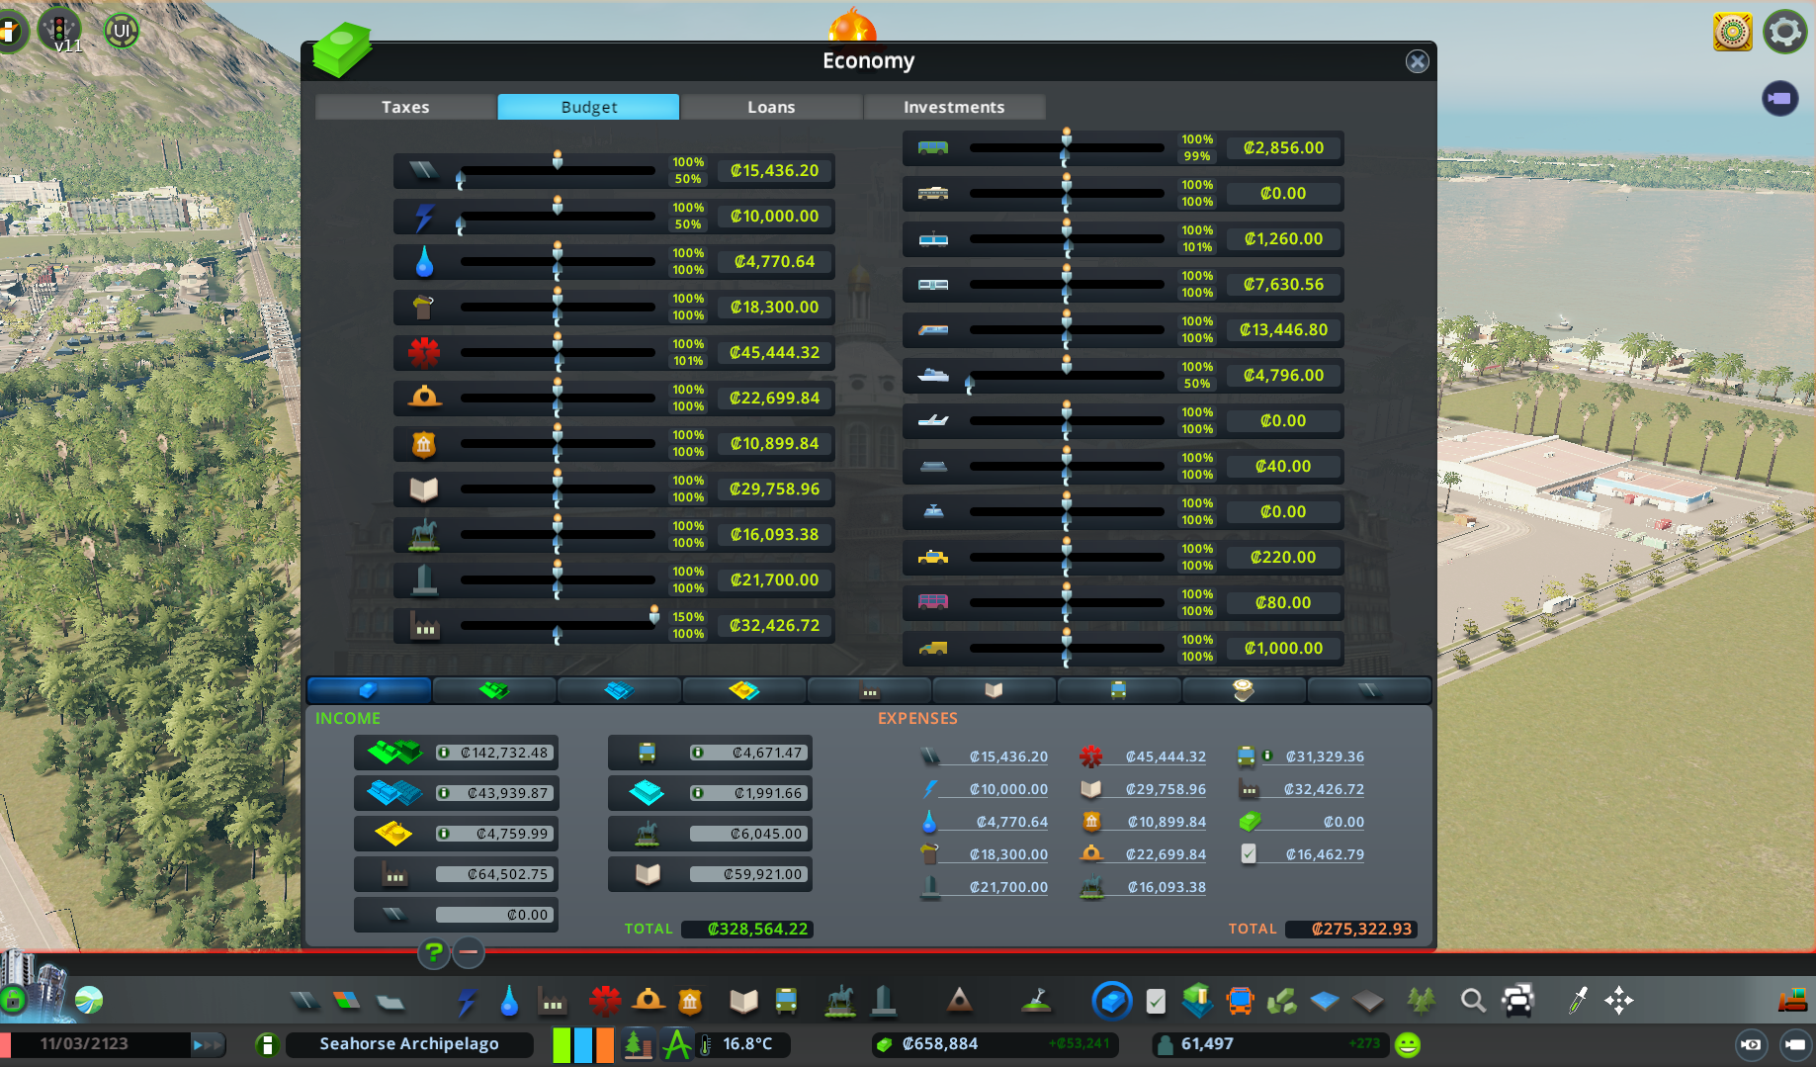Viewport: 1816px width, 1067px height.
Task: Toggle the UI visibility button
Action: click(x=122, y=31)
